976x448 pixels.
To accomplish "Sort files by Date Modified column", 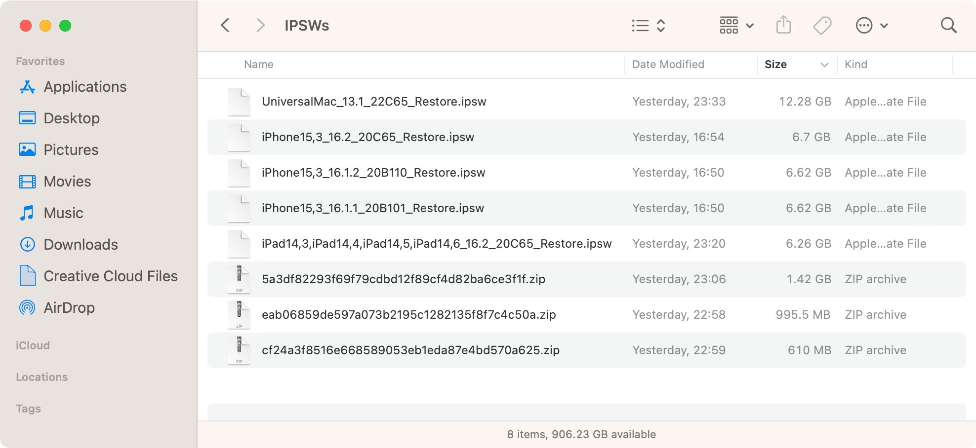I will coord(668,65).
